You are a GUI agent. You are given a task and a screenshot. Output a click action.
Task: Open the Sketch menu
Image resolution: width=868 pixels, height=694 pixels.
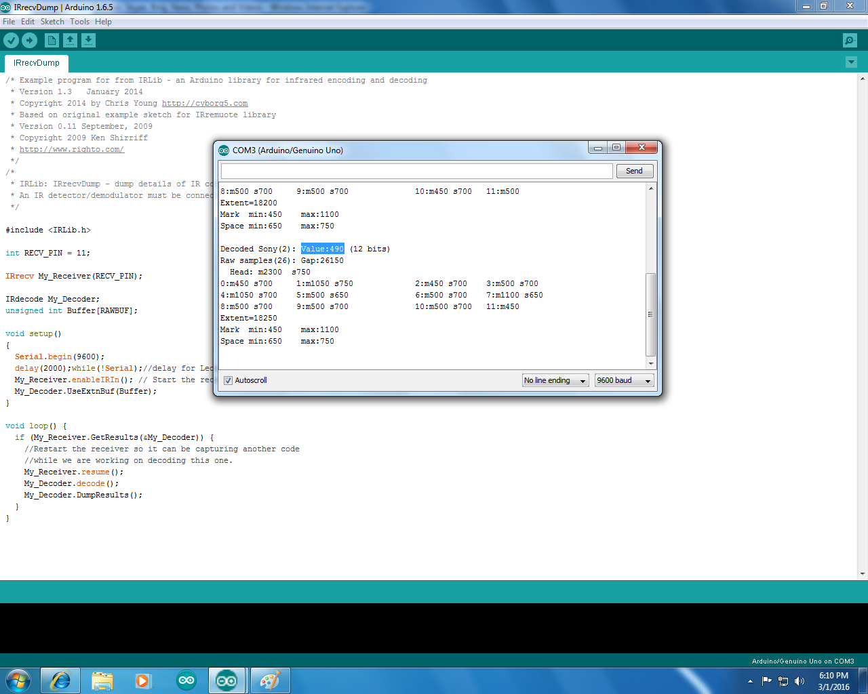point(52,22)
